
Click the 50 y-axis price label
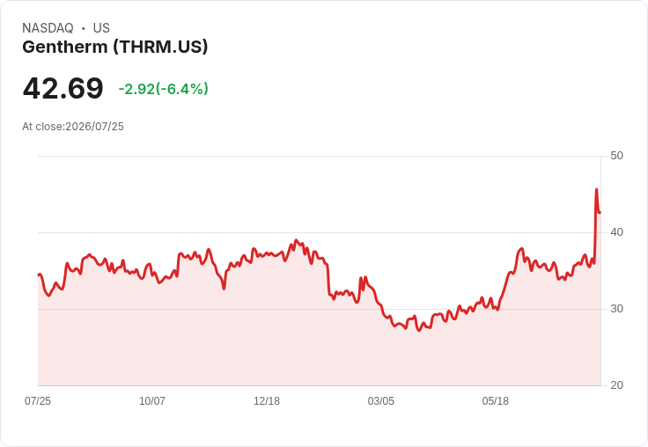coord(616,156)
